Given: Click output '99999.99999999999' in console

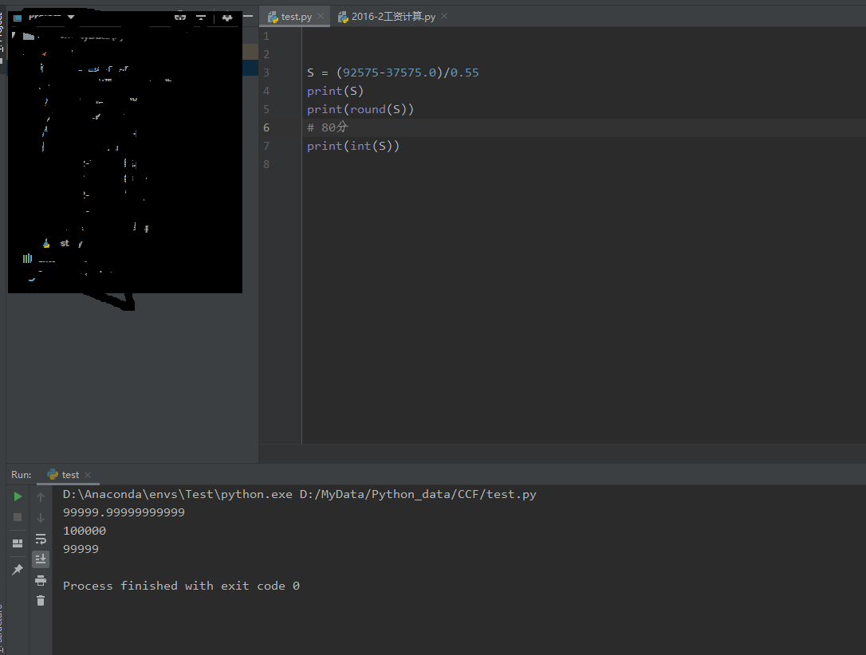Looking at the screenshot, I should click(x=124, y=512).
